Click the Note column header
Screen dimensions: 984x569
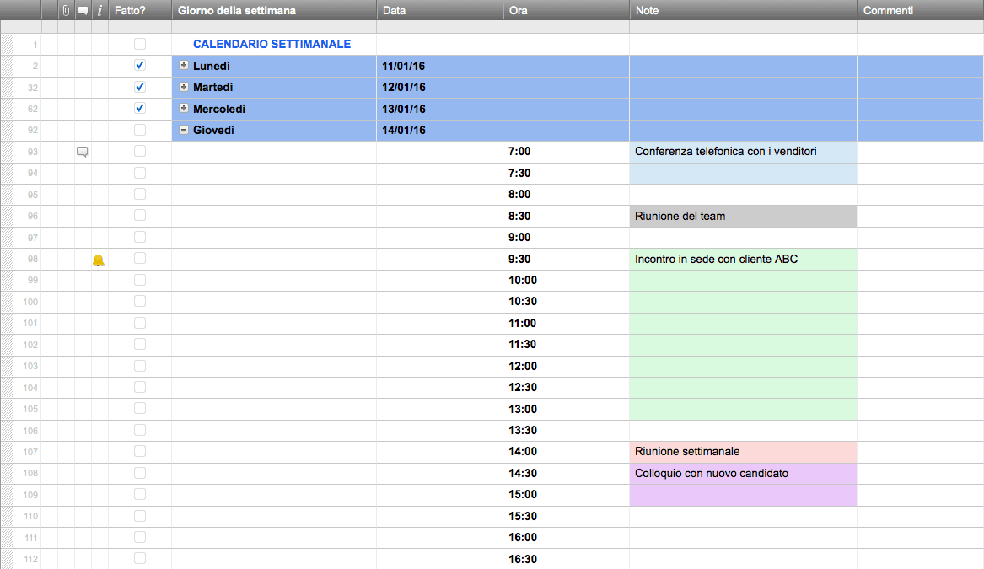[743, 11]
